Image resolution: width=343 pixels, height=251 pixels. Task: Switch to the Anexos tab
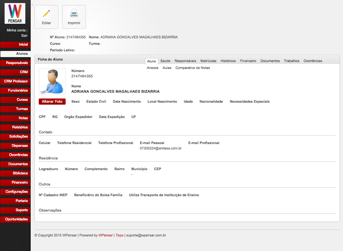pyautogui.click(x=152, y=68)
